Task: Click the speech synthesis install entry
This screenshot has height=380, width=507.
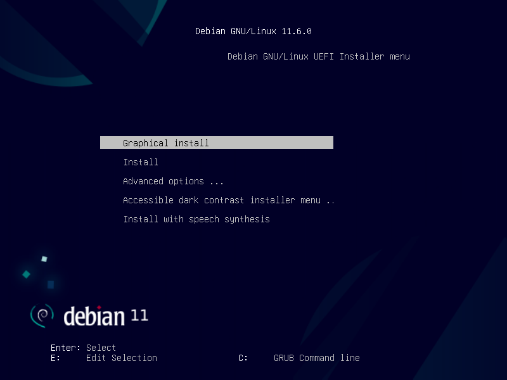Action: 196,219
